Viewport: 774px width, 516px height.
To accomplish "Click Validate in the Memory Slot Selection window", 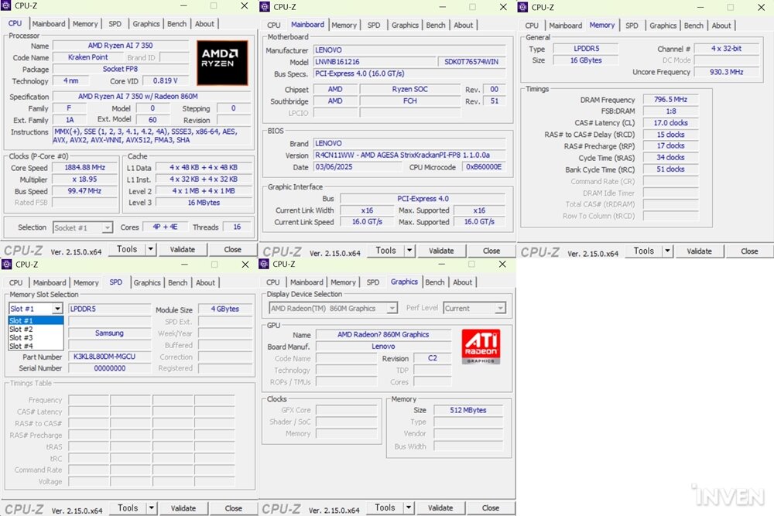I will pos(183,508).
